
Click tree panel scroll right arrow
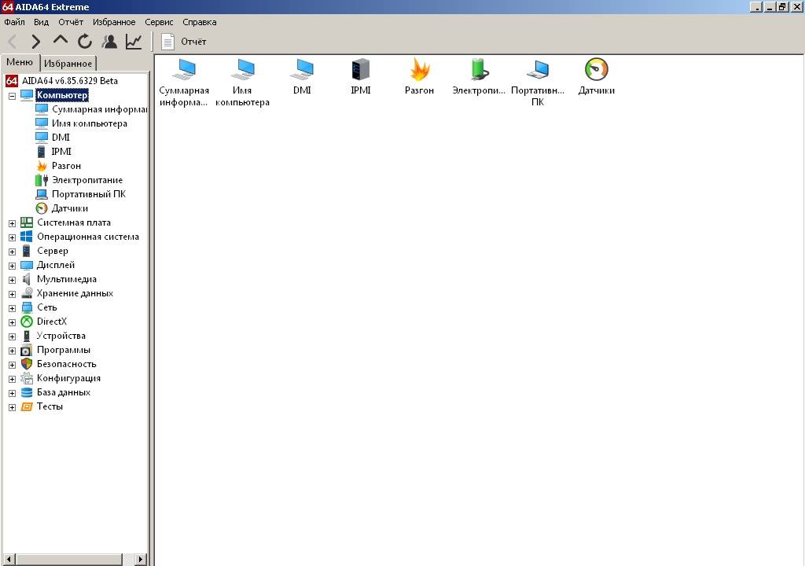tap(141, 559)
